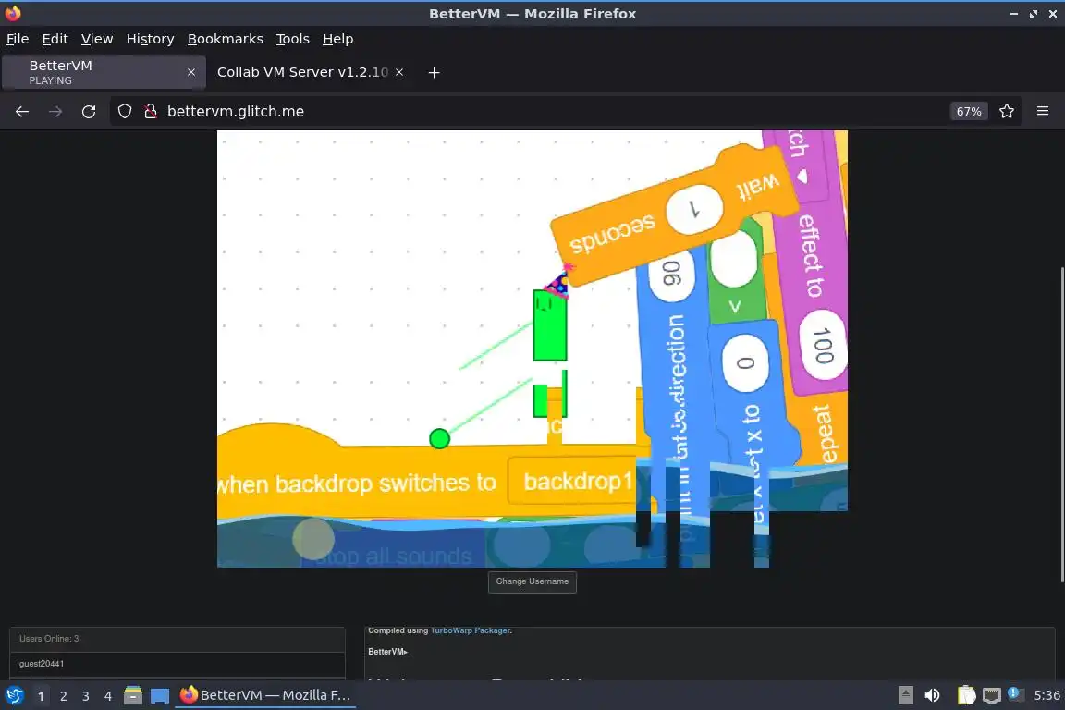Click the tall green character with party hat
The image size is (1065, 710).
[x=550, y=324]
